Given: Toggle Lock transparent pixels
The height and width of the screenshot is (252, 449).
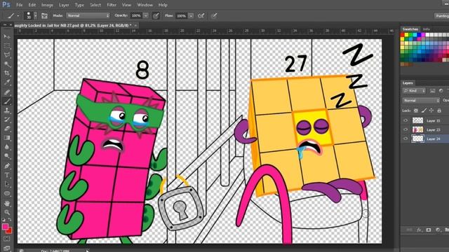Looking at the screenshot, I should pyautogui.click(x=416, y=111).
